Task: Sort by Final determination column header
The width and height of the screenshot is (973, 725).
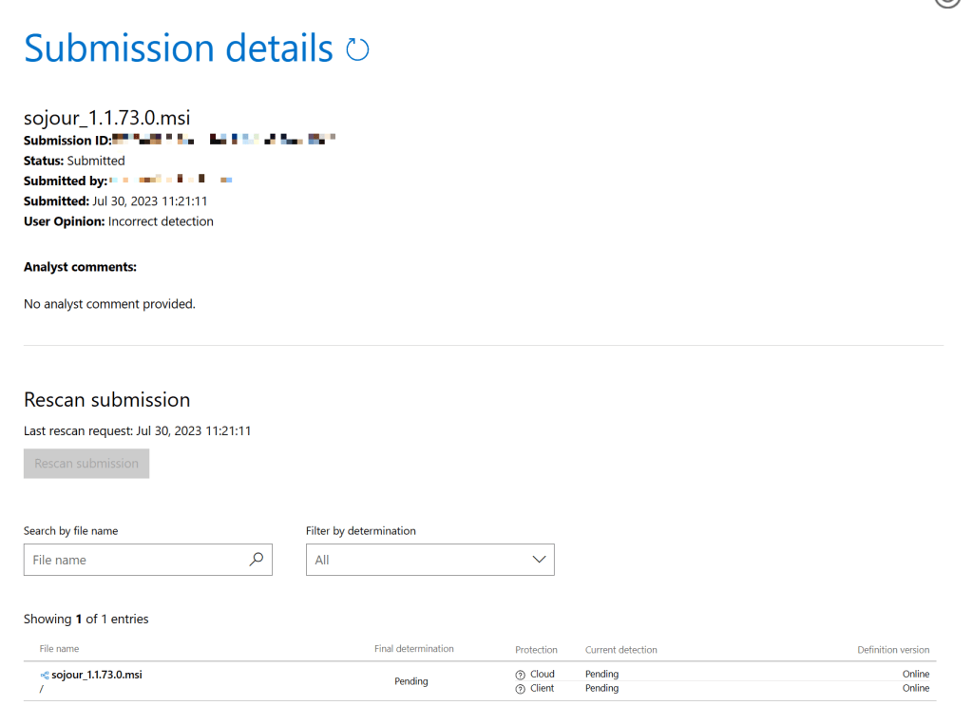Action: pos(413,649)
